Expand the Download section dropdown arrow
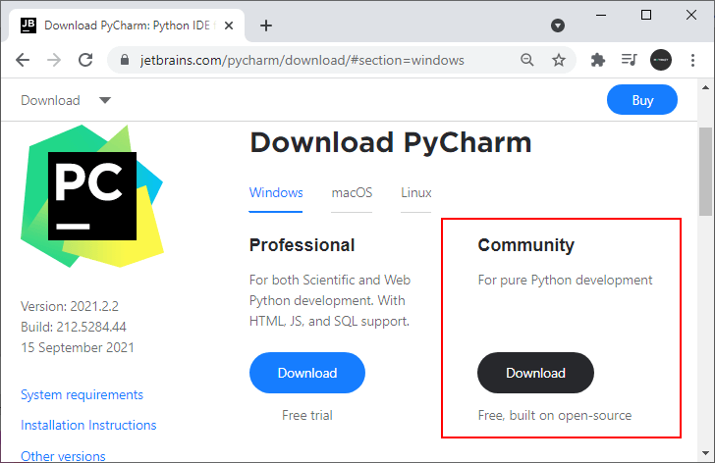Screen dimensions: 715x463 [105, 100]
